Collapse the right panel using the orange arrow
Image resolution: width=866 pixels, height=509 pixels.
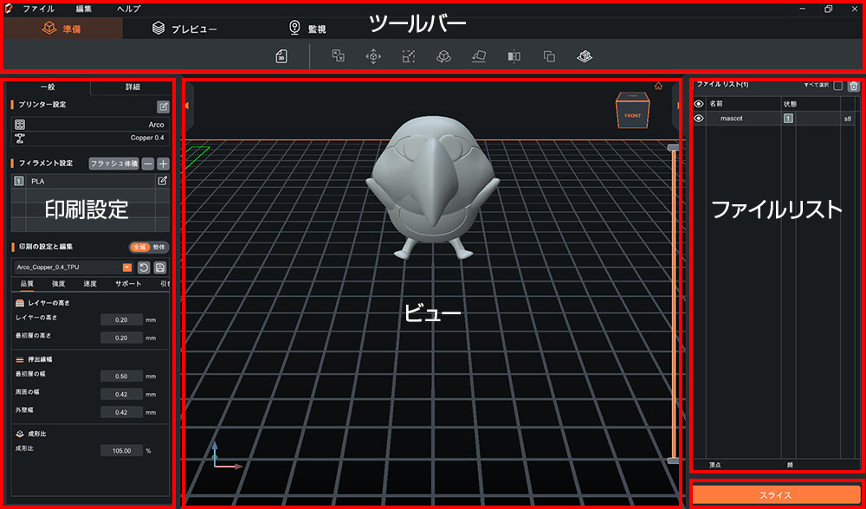click(677, 106)
